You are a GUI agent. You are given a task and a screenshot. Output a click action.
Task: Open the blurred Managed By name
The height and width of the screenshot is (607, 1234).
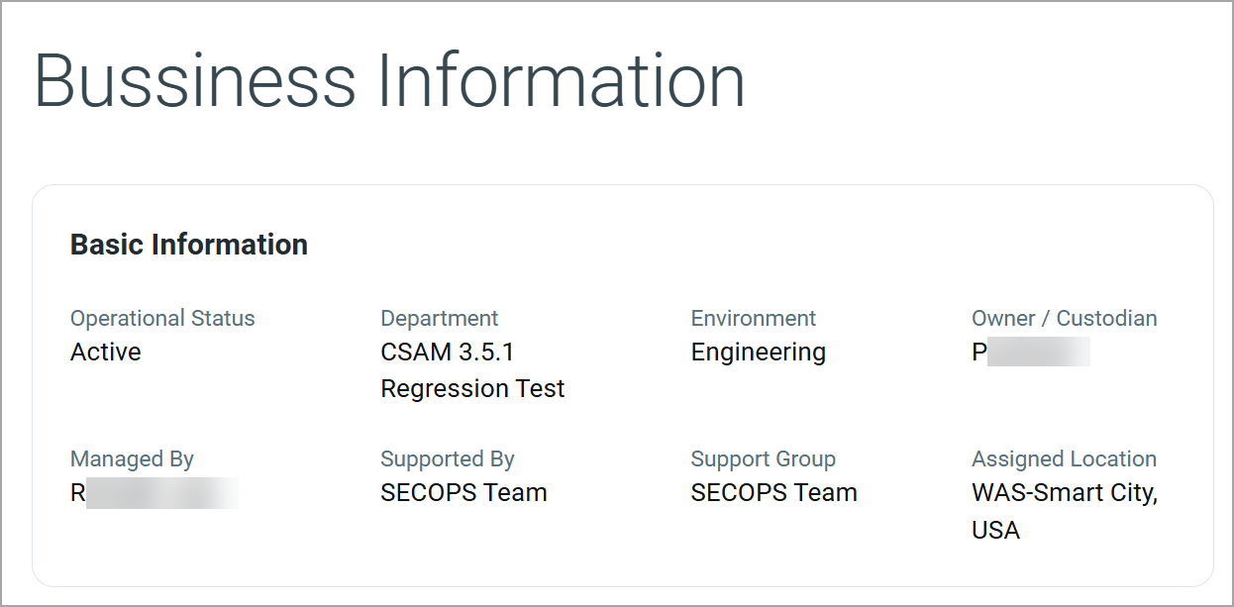click(x=154, y=493)
